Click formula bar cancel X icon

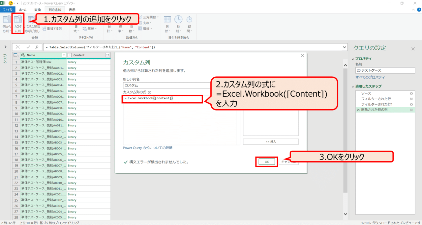pos(17,47)
